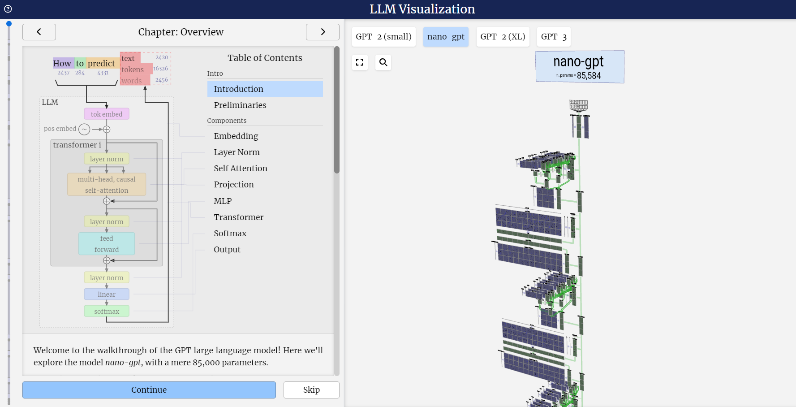
Task: Click the 'Chapter: Overview' heading
Action: click(x=181, y=32)
